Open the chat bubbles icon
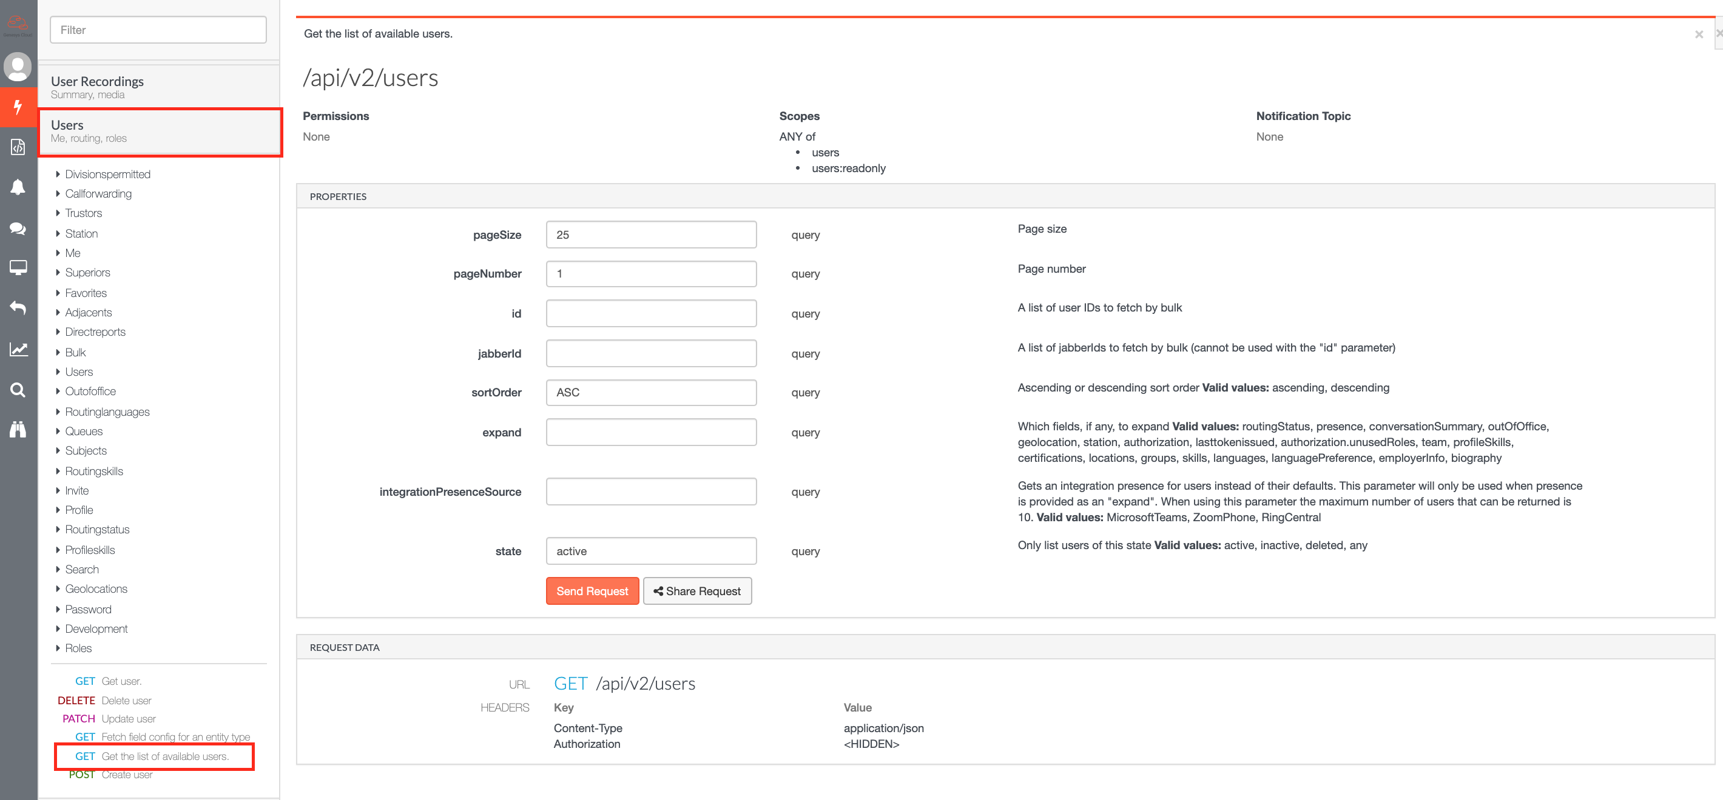 18,228
